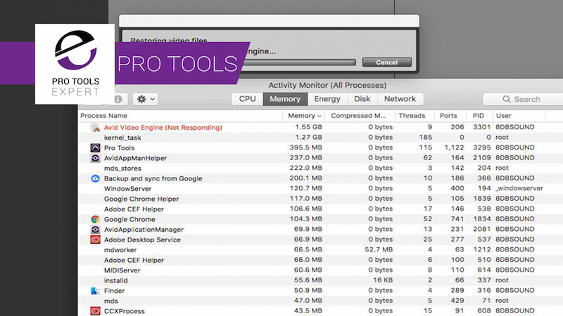Click the Backup and sync from Google icon
Image resolution: width=563 pixels, height=316 pixels.
coord(95,178)
